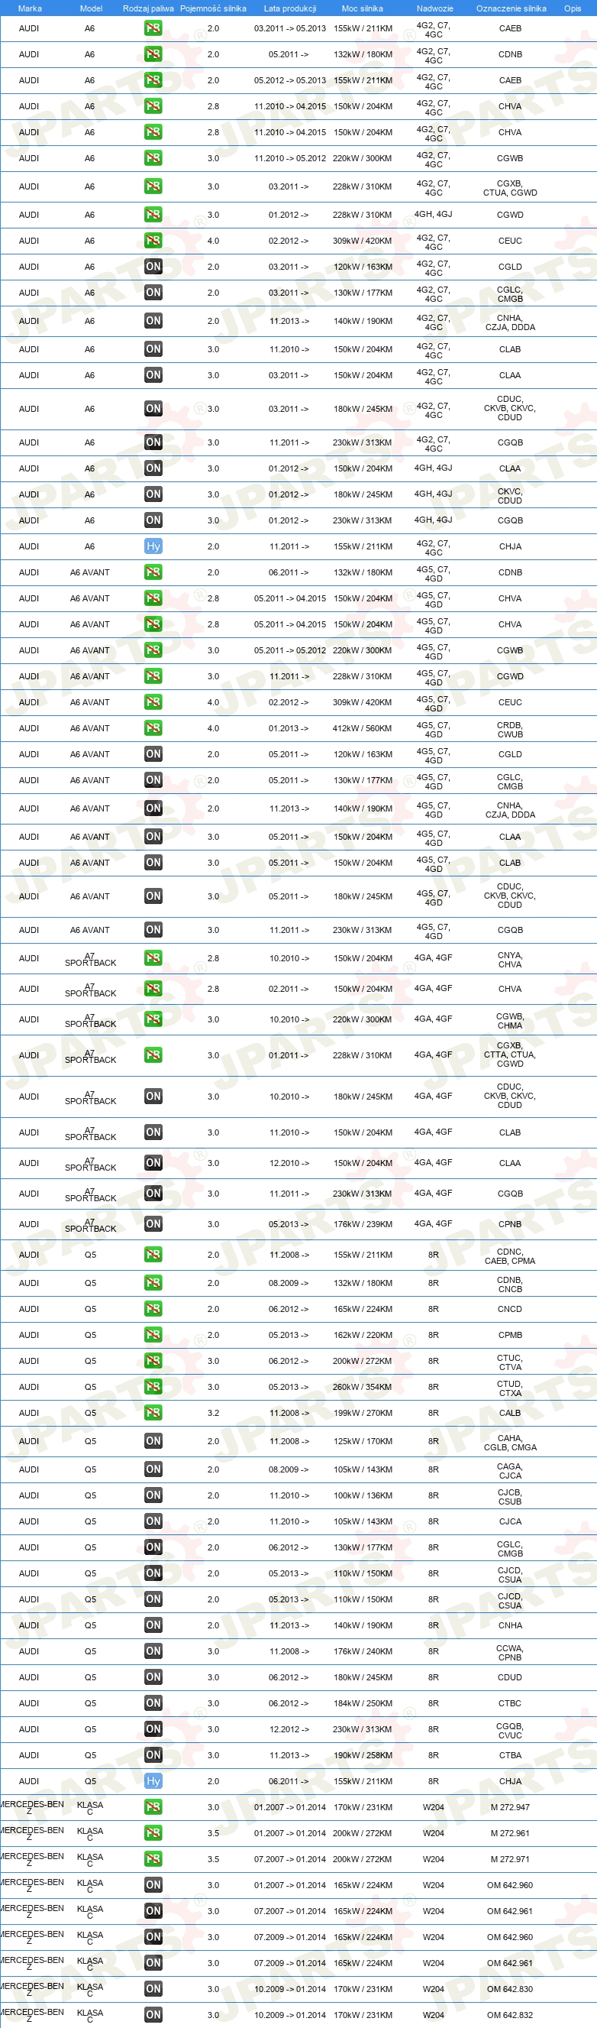Click diesel icon in Q5 CCWA, CPNB row
Image resolution: width=597 pixels, height=2028 pixels.
click(153, 1651)
